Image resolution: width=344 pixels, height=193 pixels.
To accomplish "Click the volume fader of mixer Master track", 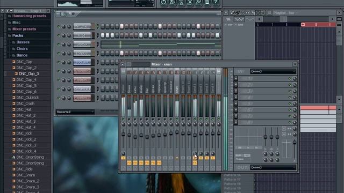I will click(x=123, y=134).
